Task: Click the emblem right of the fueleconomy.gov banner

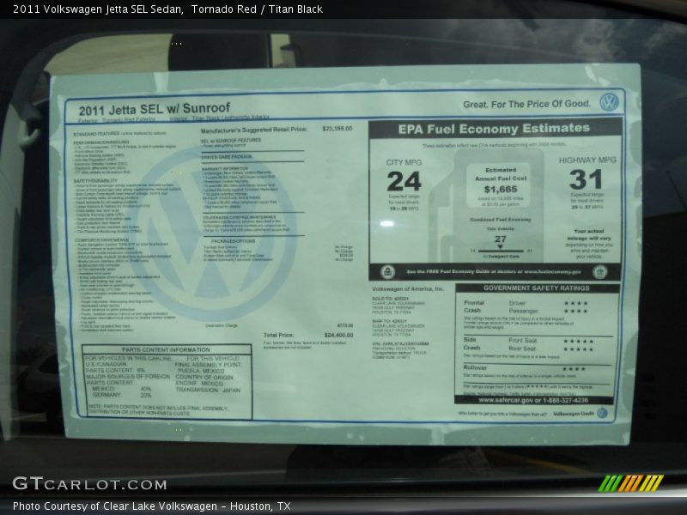Action: [601, 272]
